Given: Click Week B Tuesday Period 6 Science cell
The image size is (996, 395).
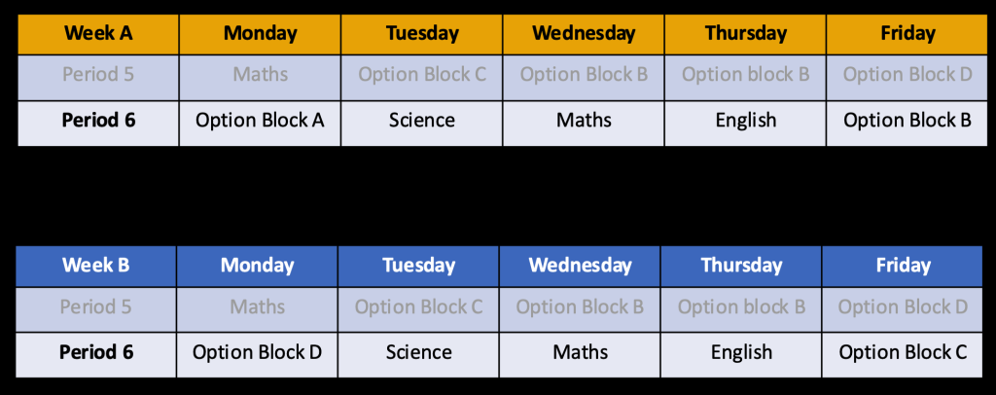Looking at the screenshot, I should (418, 352).
